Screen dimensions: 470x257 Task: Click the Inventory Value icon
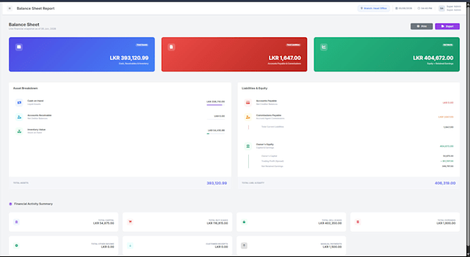(x=19, y=131)
